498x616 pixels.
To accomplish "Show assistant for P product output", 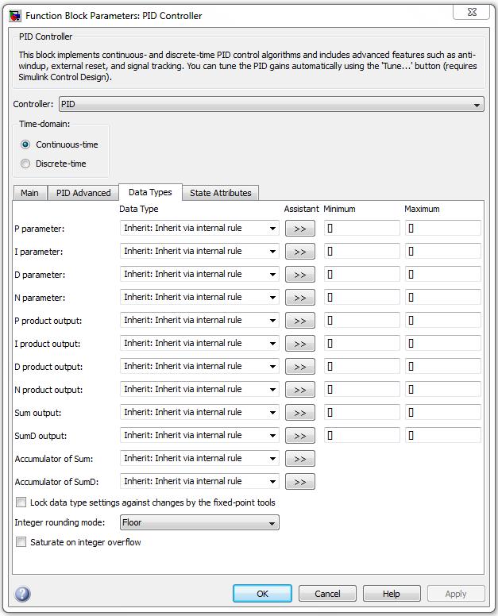I will tap(300, 321).
